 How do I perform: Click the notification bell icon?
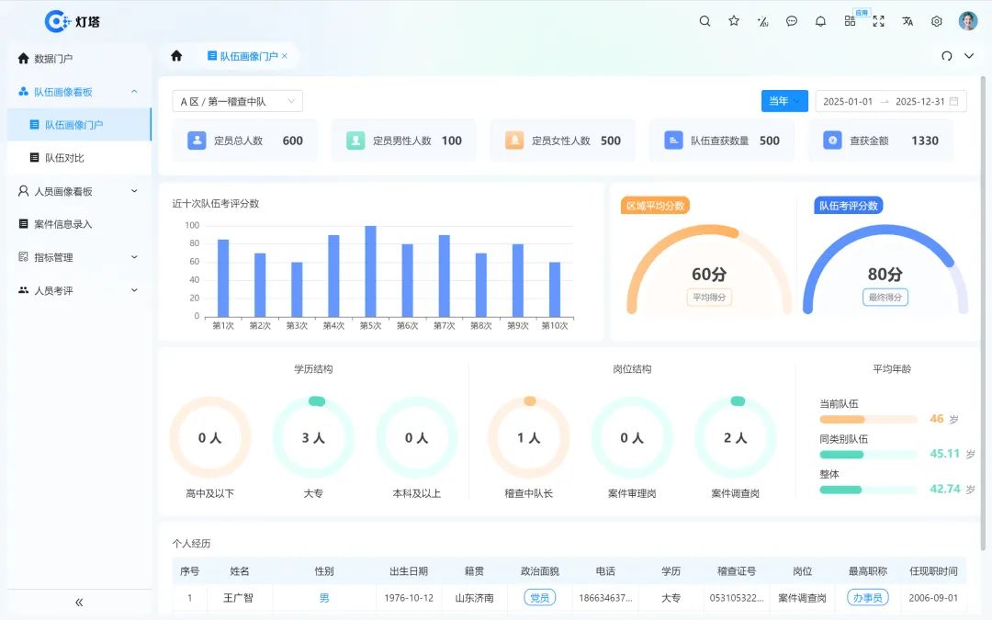(820, 20)
